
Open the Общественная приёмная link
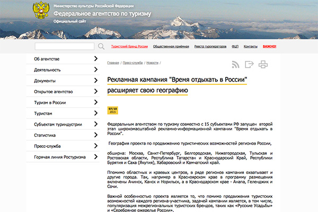171,47
